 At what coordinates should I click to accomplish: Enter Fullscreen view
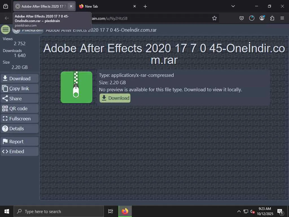pos(19,119)
